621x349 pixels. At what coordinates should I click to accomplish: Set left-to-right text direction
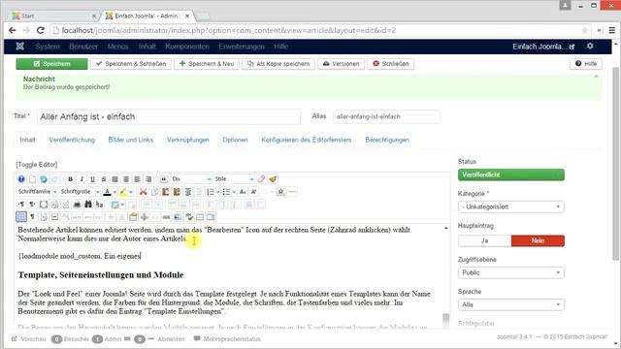[x=21, y=205]
